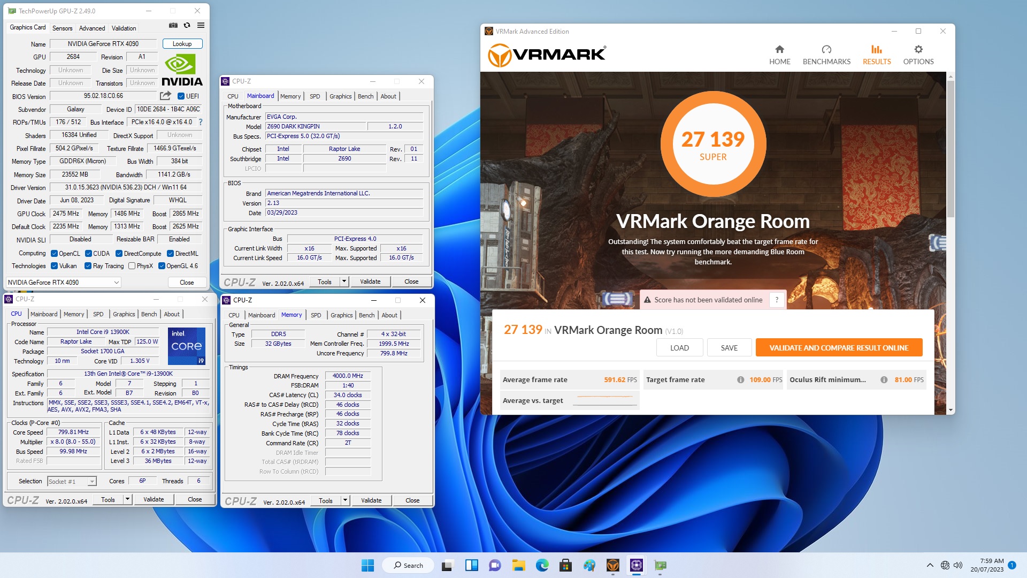This screenshot has width=1027, height=578.
Task: Click the VRMark logo
Action: point(547,55)
